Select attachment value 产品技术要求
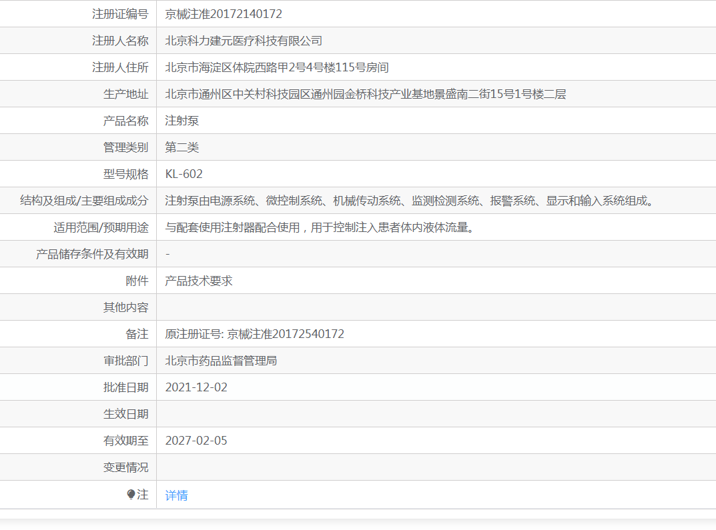The width and height of the screenshot is (716, 530). tap(199, 281)
